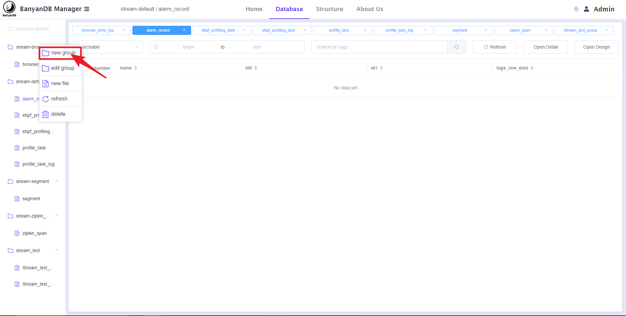Click the profile_task file icon
This screenshot has height=316, width=626.
coord(17,148)
